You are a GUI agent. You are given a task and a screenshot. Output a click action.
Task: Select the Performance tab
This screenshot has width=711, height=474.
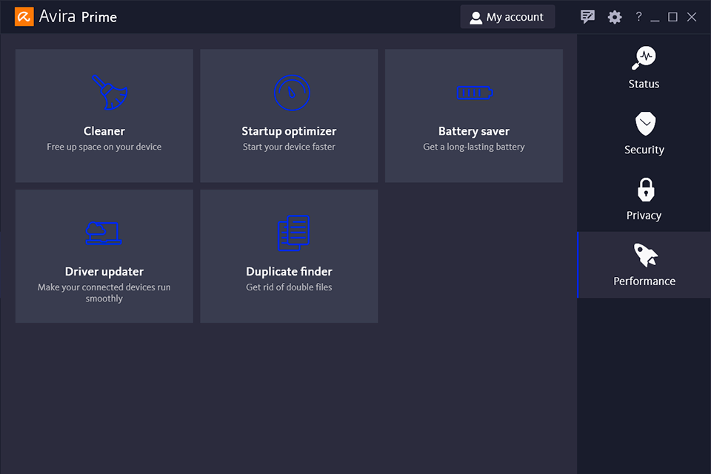coord(644,265)
